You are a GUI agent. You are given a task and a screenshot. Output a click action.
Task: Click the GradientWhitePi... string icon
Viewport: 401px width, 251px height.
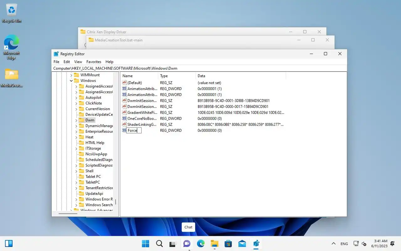[124, 113]
